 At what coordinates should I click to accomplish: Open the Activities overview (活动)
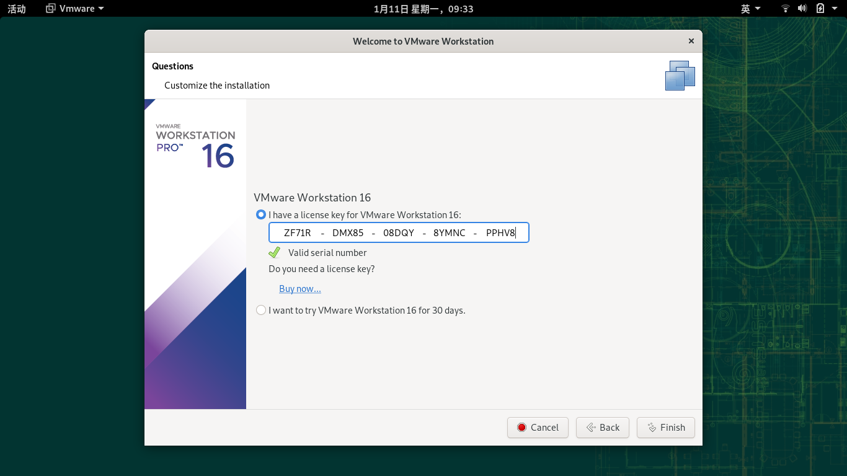click(x=17, y=9)
